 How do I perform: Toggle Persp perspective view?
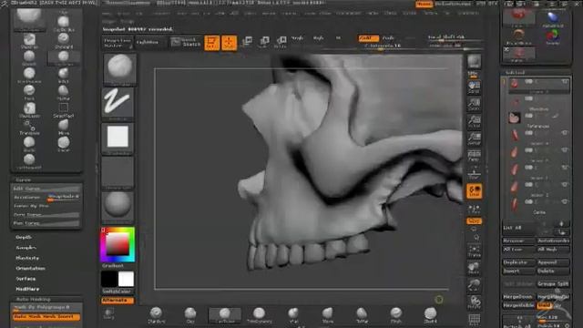coord(474,156)
